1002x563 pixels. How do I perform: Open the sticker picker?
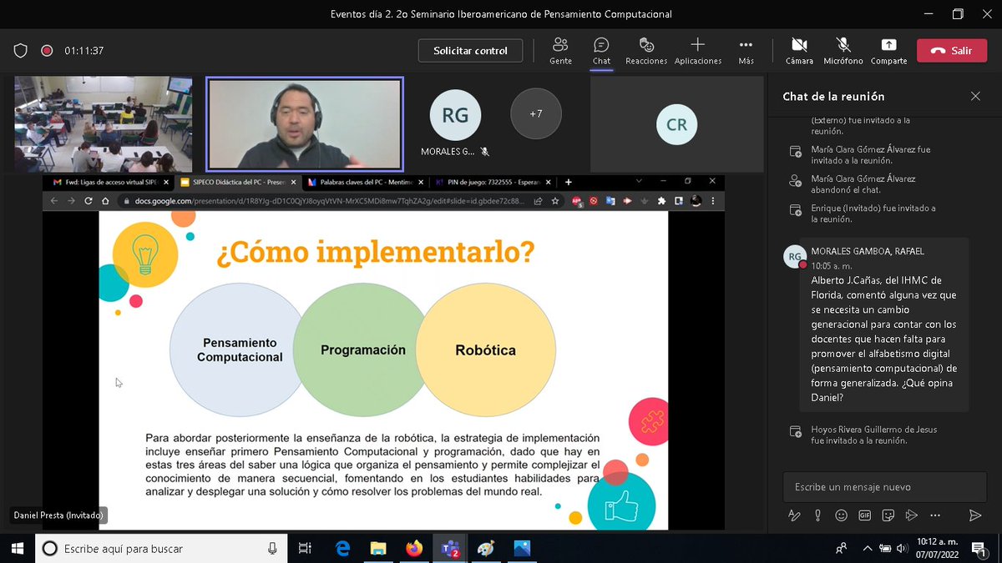888,515
